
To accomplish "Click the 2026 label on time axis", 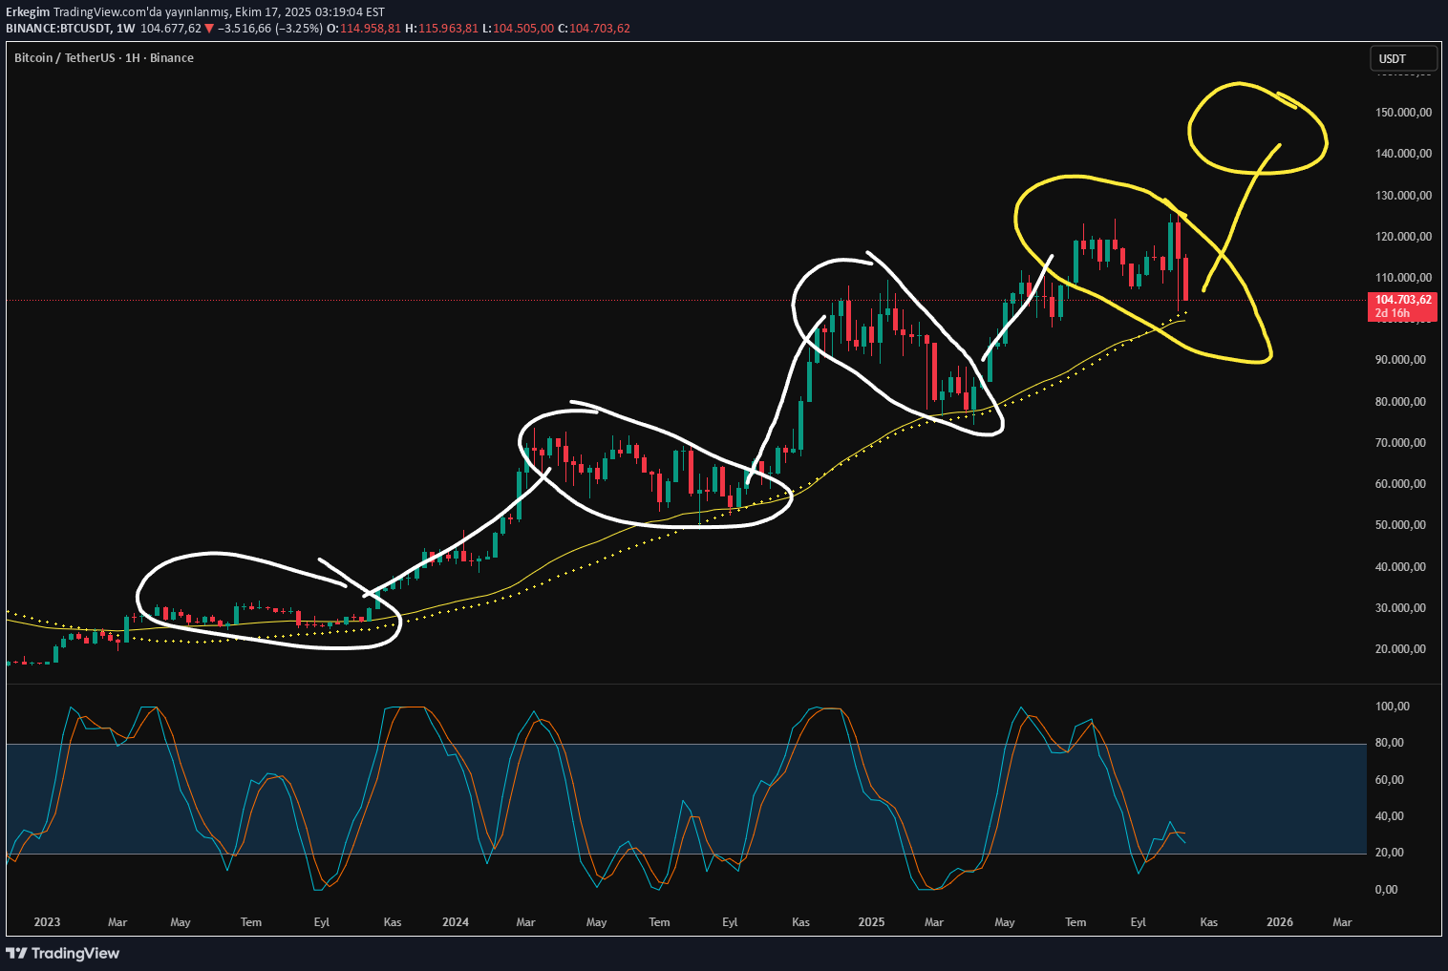I will [1279, 922].
